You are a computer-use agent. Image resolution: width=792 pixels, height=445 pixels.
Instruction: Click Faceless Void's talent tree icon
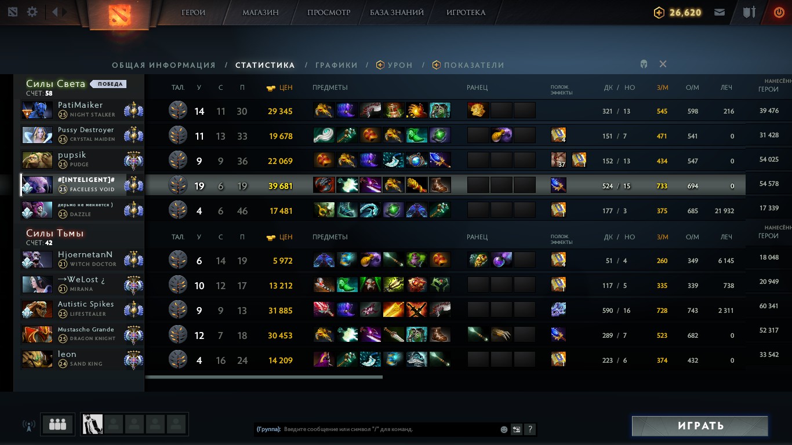pyautogui.click(x=178, y=185)
